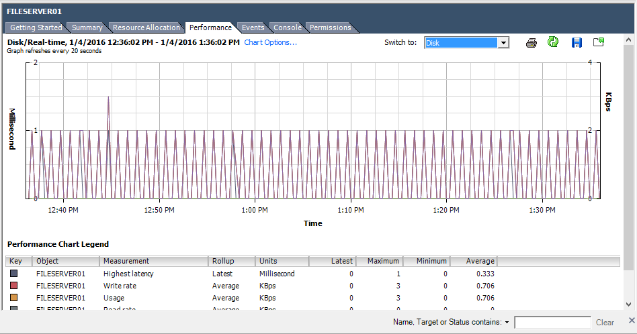Image resolution: width=637 pixels, height=334 pixels.
Task: Open the Console tab
Action: 287,27
